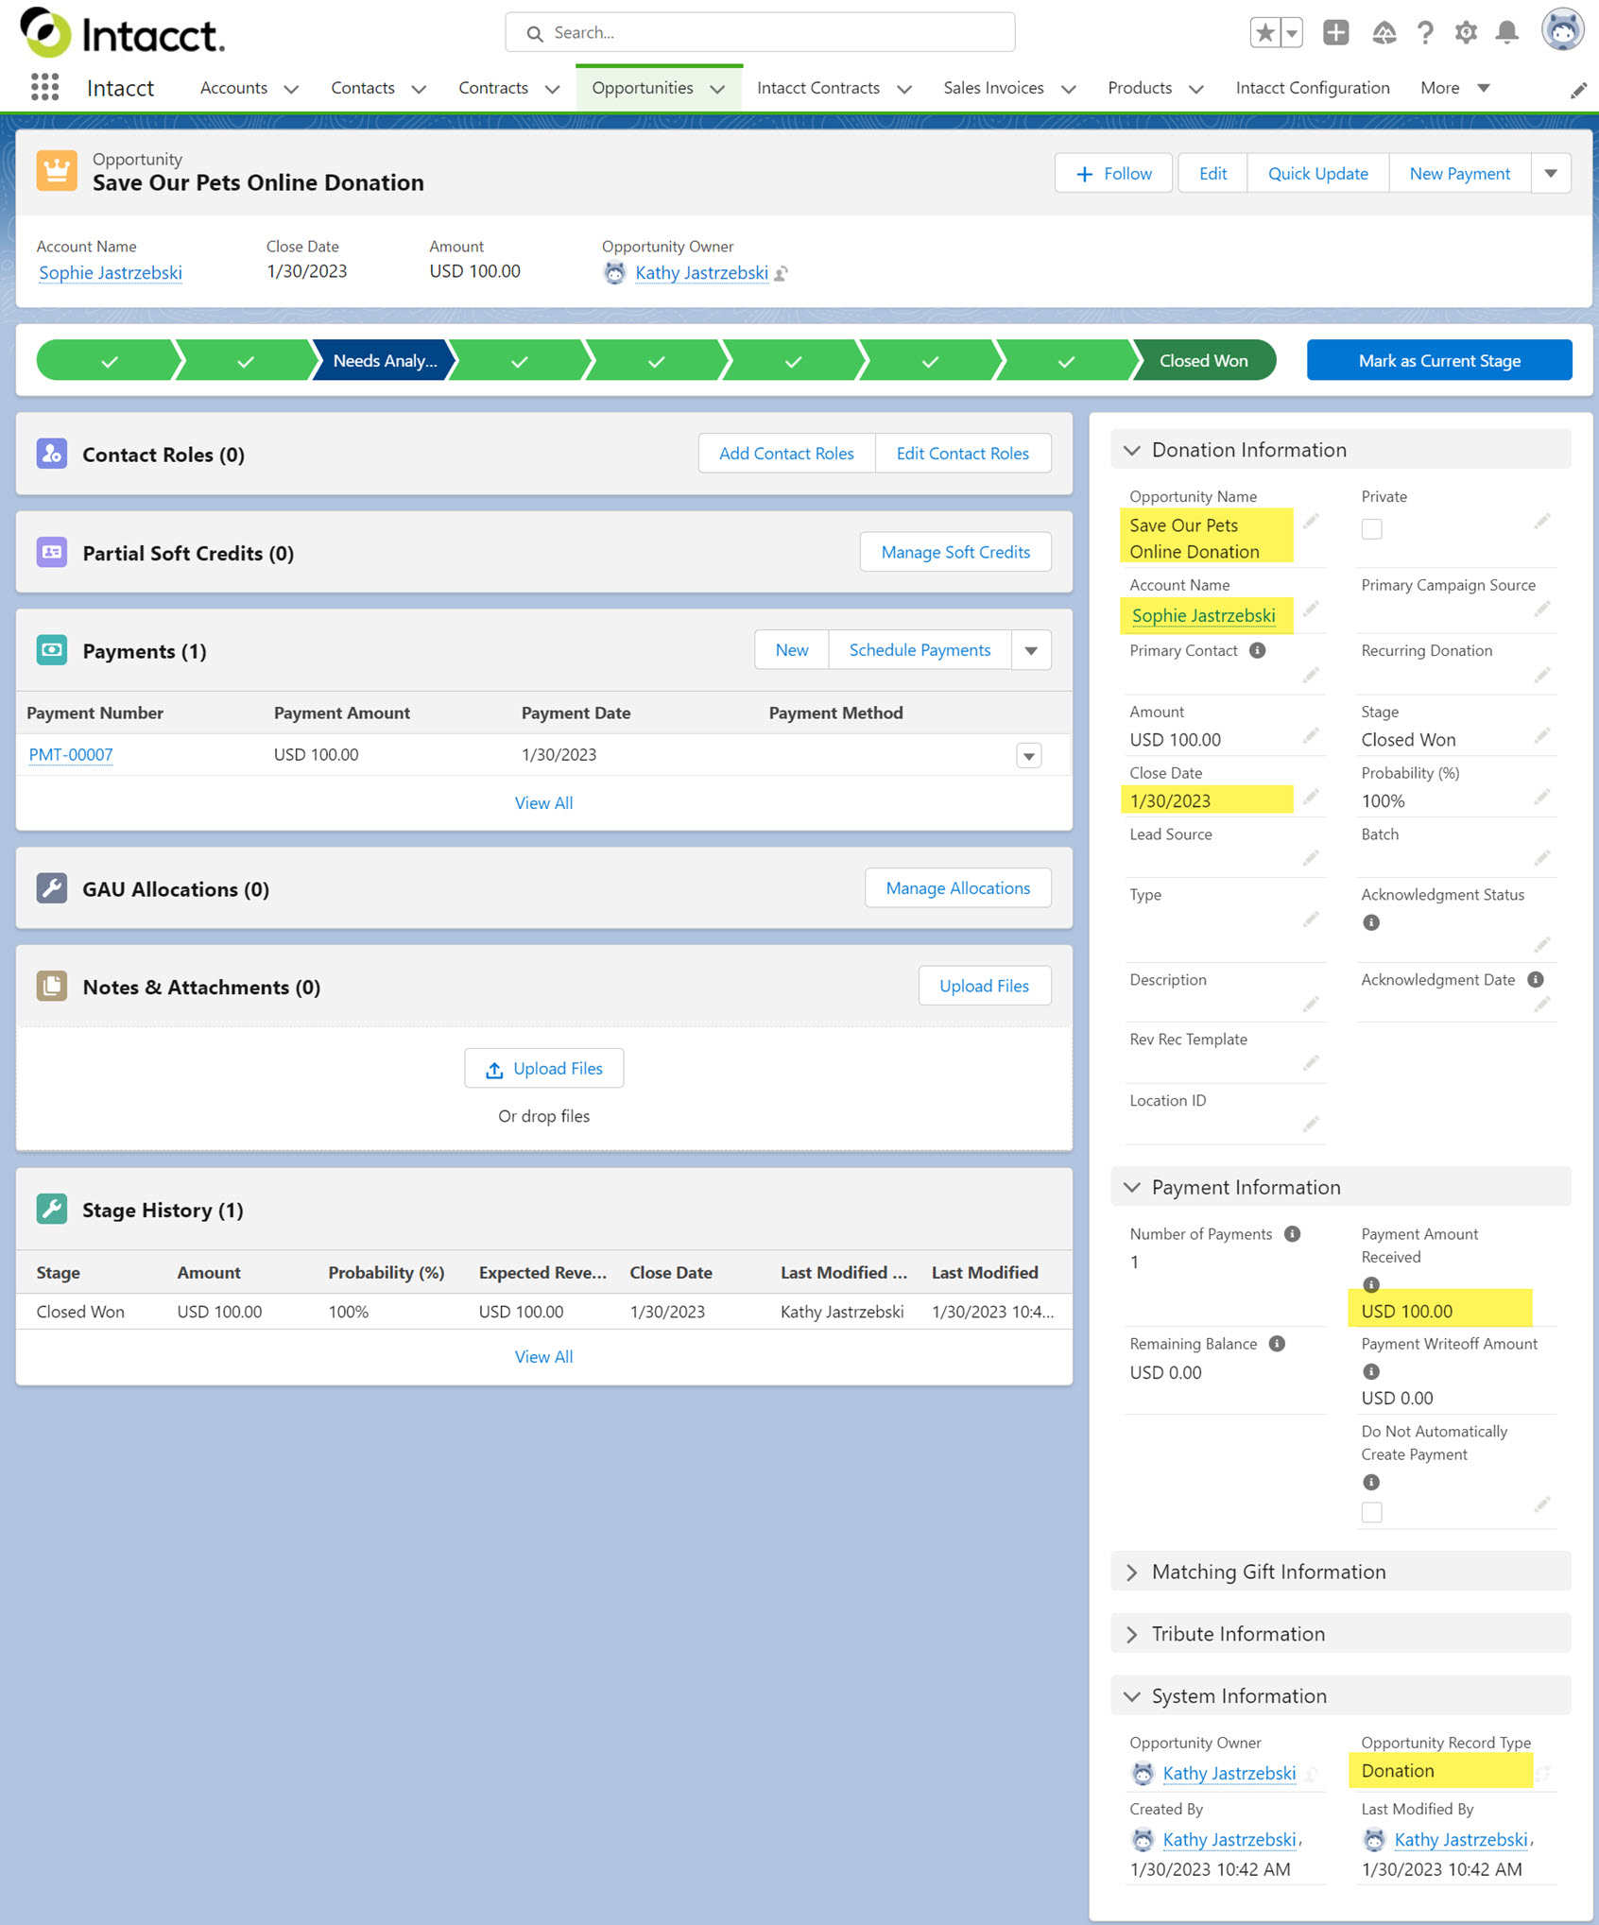Open the global actions plus icon
Viewport: 1599px width, 1925px height.
[x=1335, y=33]
